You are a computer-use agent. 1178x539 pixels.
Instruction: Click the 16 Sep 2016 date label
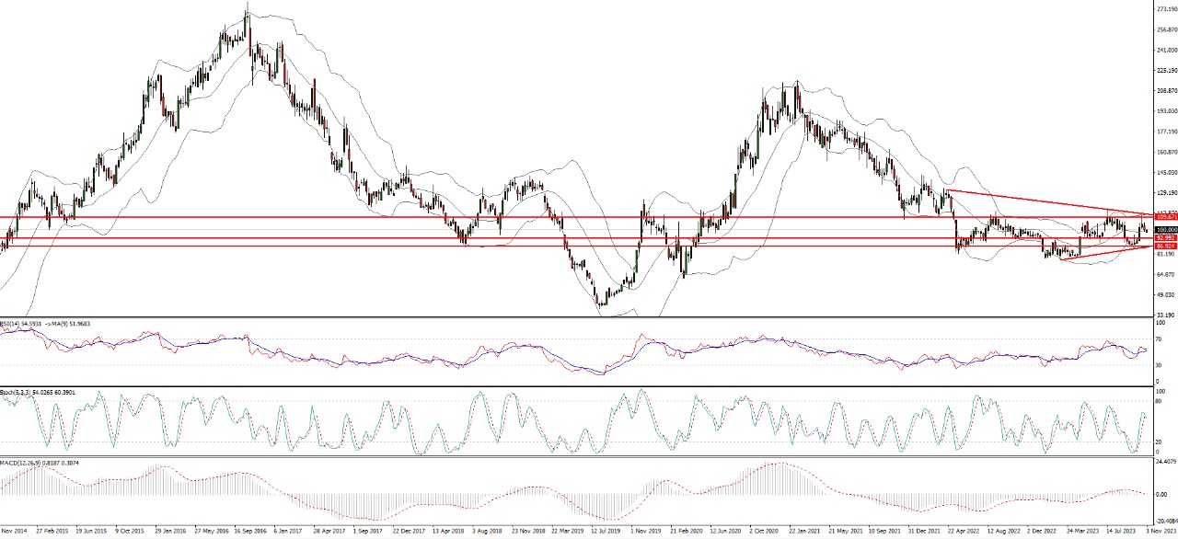click(248, 531)
